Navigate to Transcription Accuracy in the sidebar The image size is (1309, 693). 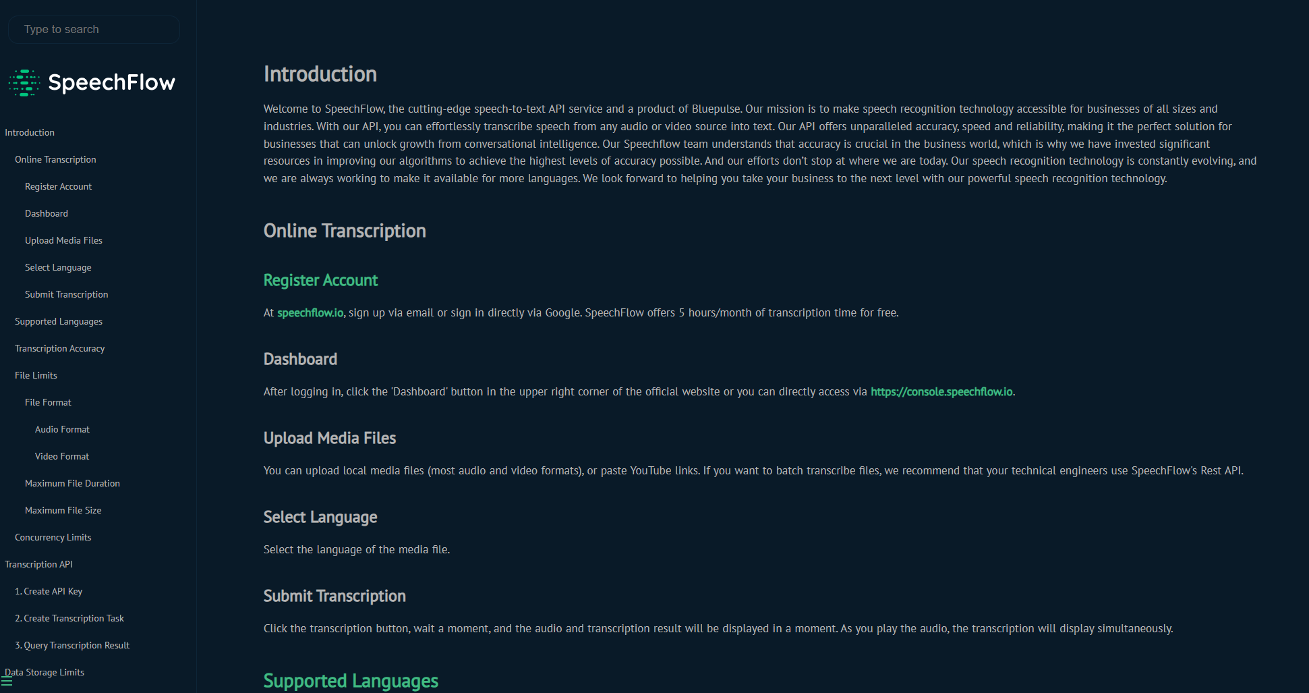pos(59,348)
